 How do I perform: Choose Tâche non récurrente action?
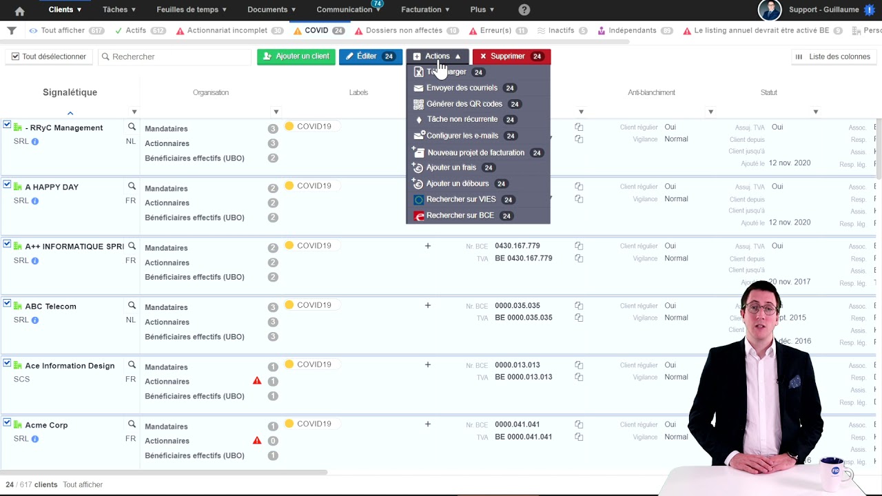coord(478,120)
